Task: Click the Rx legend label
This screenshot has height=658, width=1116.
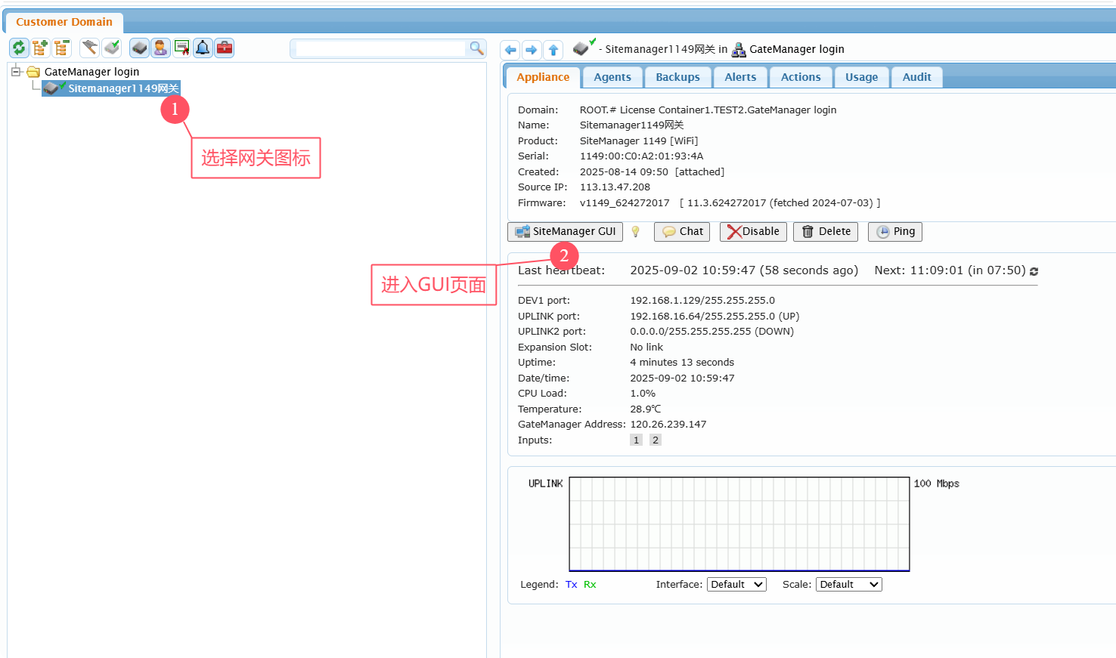Action: [x=590, y=585]
